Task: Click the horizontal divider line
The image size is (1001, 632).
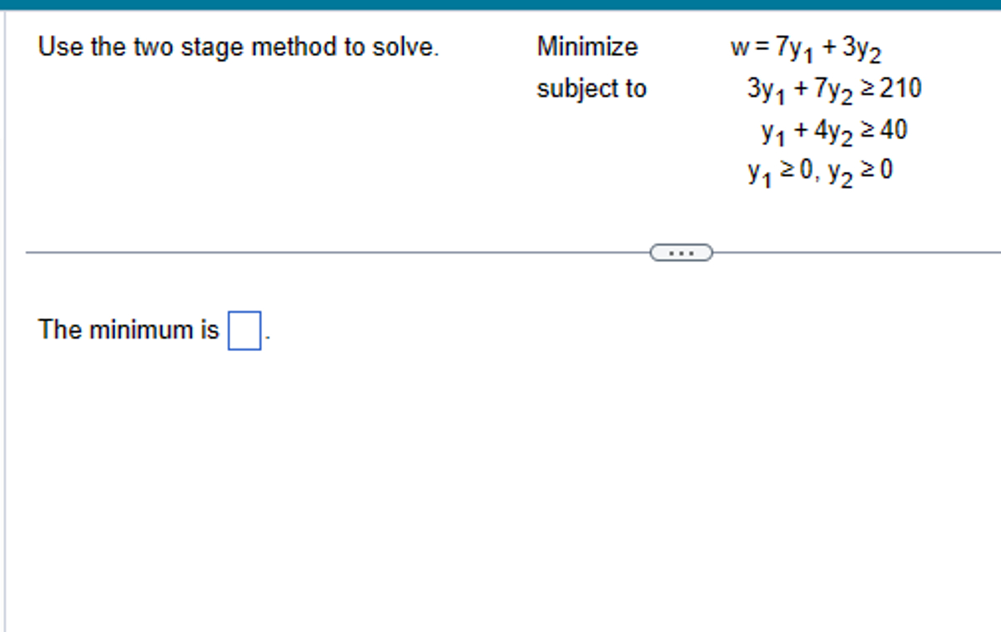Action: click(x=334, y=252)
